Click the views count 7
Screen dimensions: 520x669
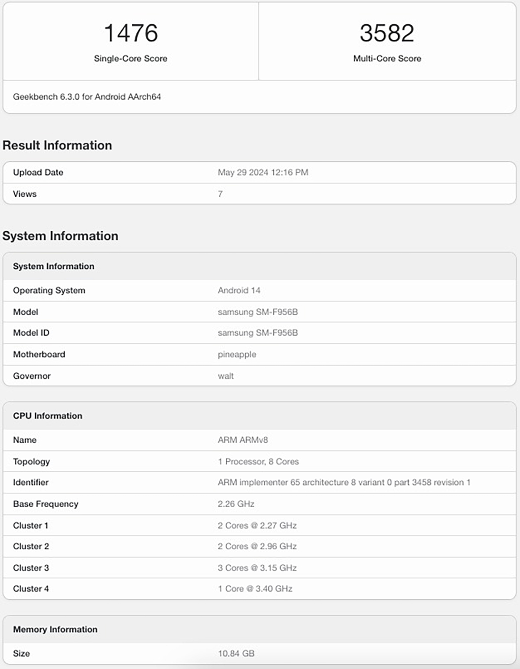pyautogui.click(x=220, y=194)
